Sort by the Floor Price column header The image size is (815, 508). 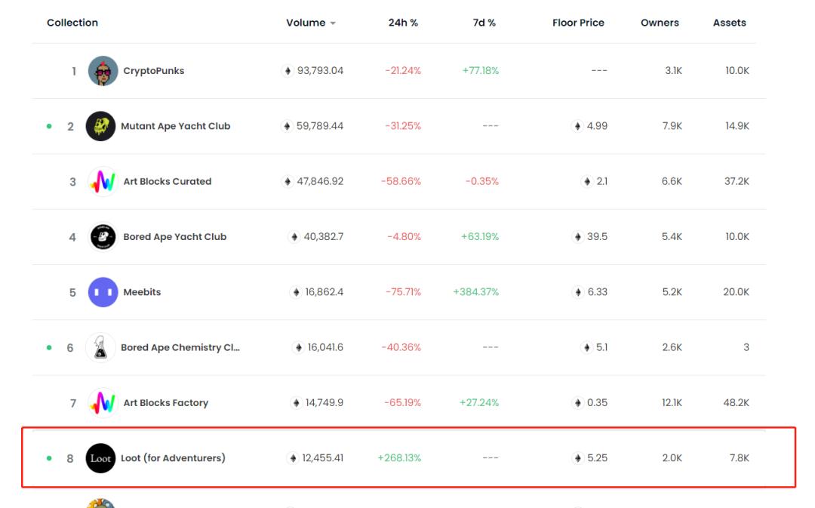point(578,23)
